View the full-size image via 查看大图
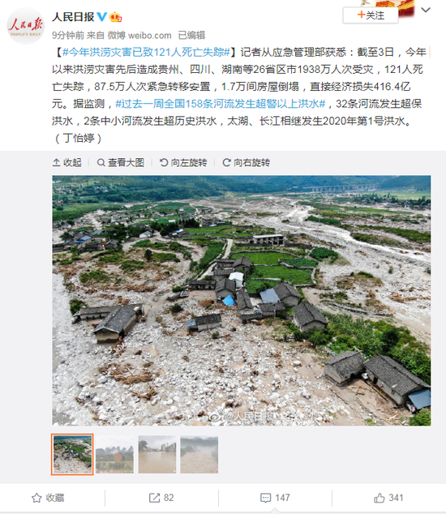 tap(121, 162)
